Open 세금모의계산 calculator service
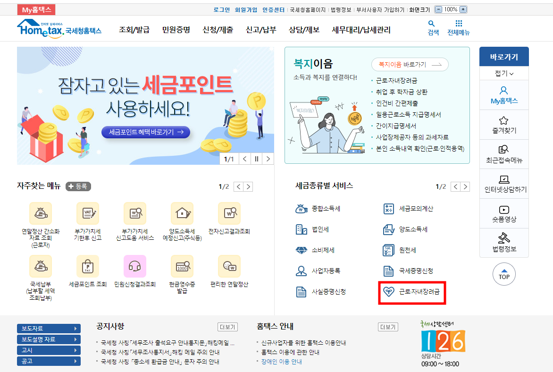Image resolution: width=553 pixels, height=372 pixels. 408,209
